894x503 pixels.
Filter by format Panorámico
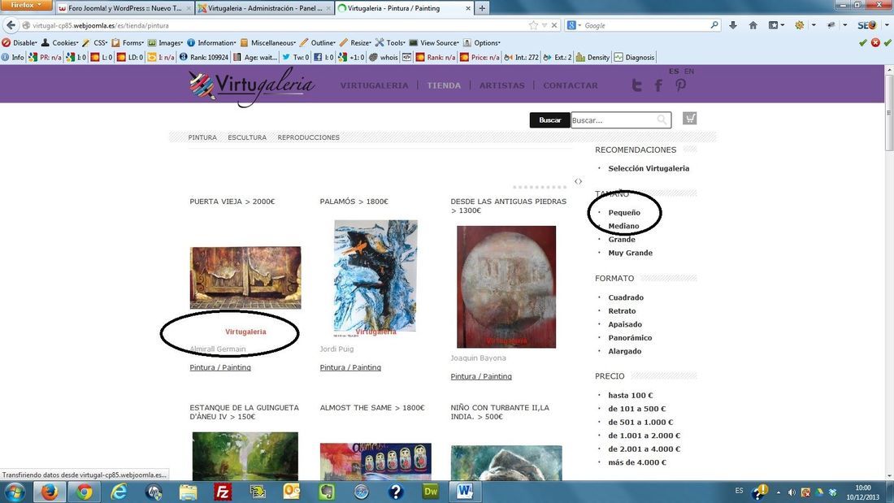point(630,337)
